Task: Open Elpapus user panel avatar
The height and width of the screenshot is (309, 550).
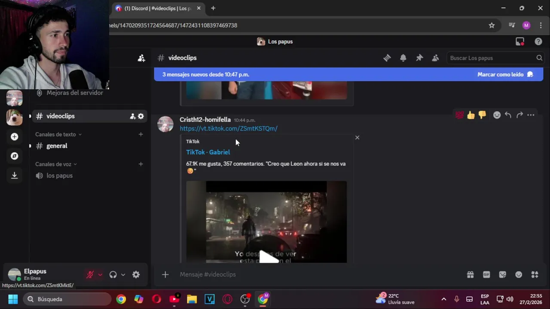Action: pos(15,275)
